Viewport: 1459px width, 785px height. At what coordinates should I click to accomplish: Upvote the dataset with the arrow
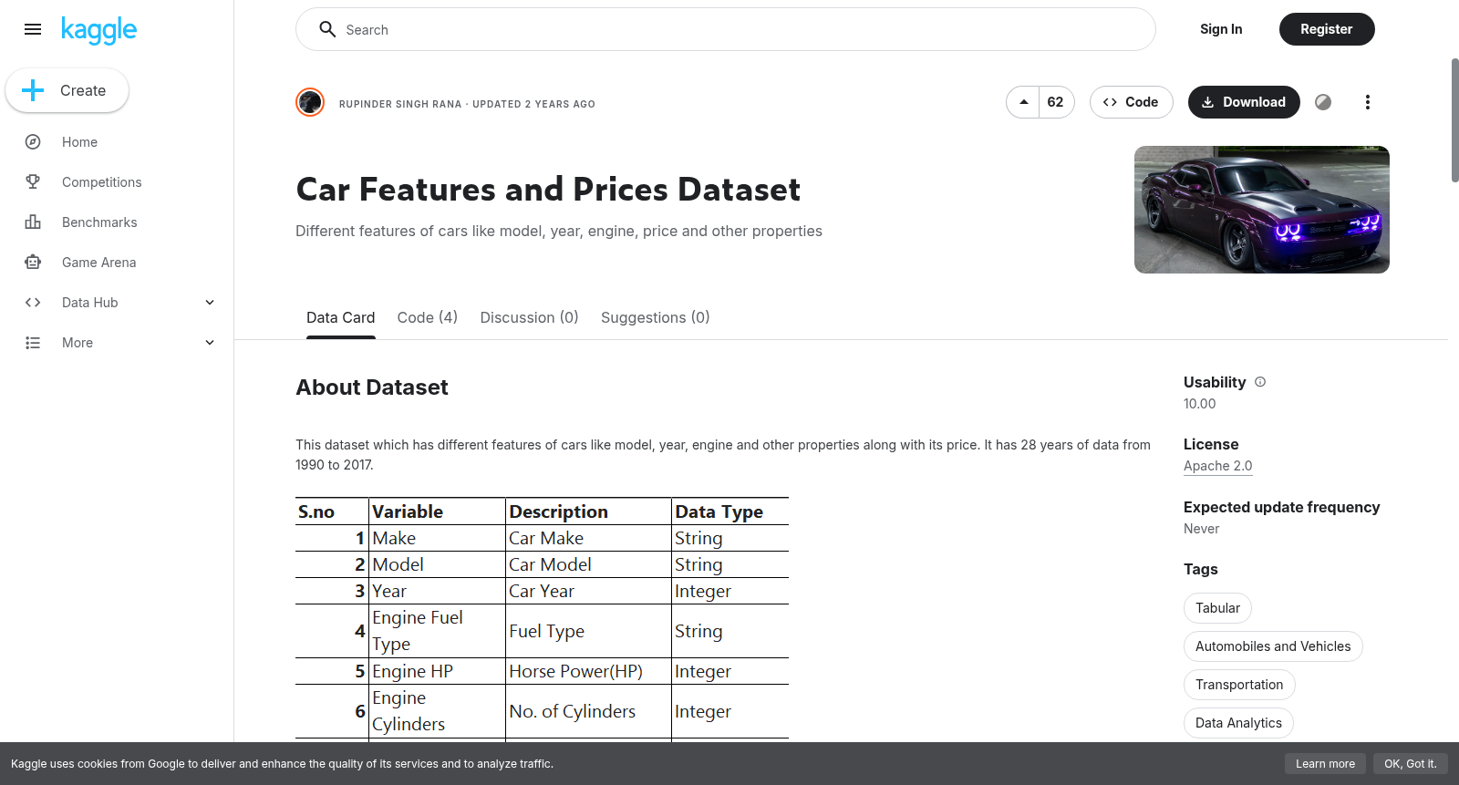1023,102
